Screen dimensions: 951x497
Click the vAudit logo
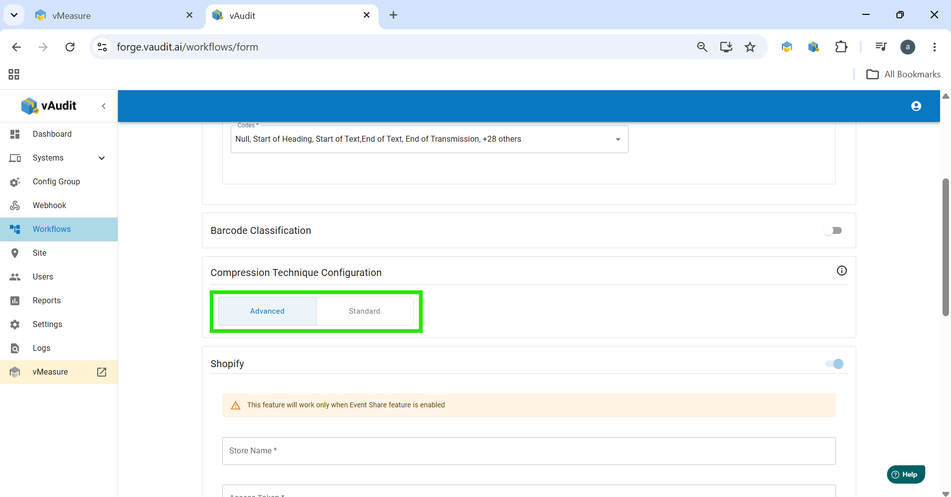(x=49, y=106)
